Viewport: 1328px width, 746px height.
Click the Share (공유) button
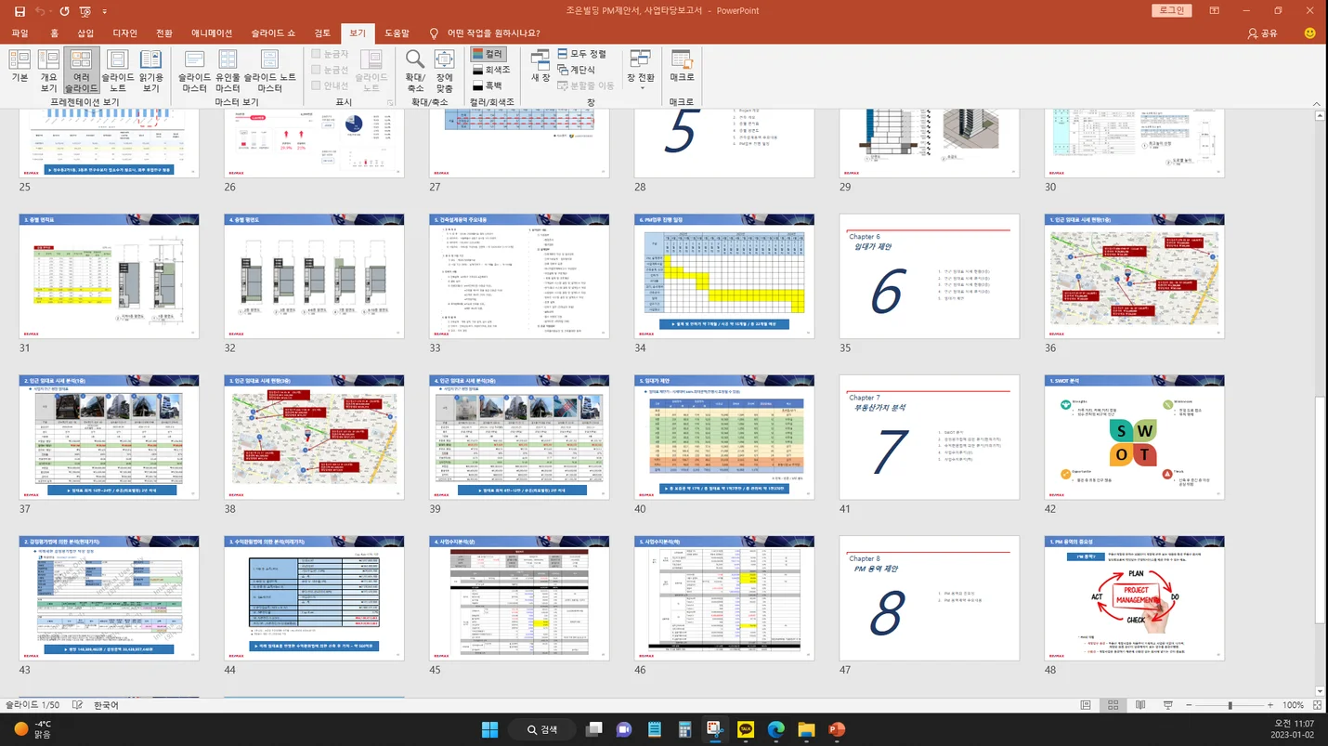(1262, 33)
